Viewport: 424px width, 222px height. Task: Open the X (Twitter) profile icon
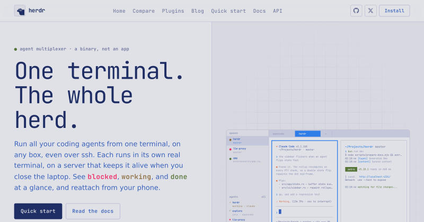click(x=370, y=11)
